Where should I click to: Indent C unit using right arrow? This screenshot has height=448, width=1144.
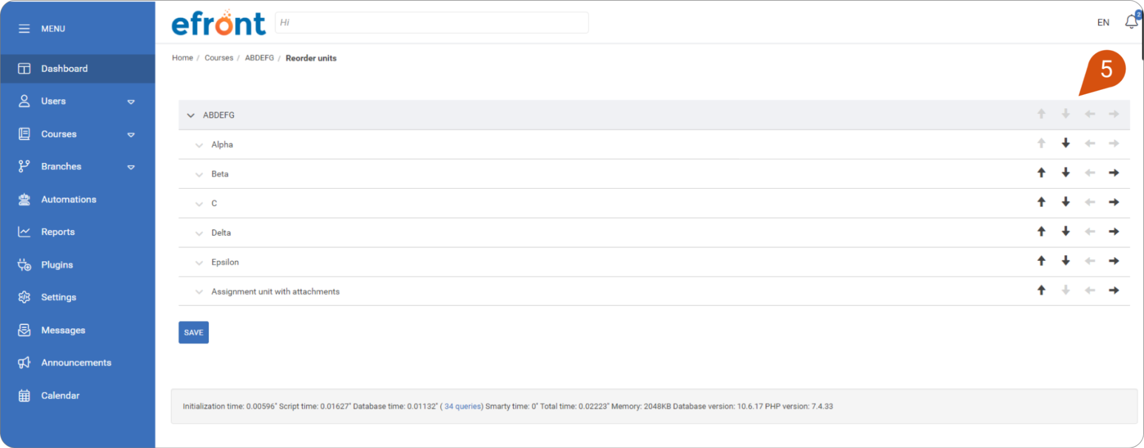(1114, 202)
